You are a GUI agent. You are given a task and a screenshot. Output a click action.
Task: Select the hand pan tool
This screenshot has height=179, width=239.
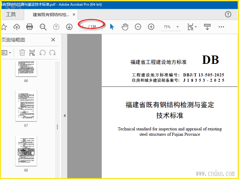click(x=125, y=27)
